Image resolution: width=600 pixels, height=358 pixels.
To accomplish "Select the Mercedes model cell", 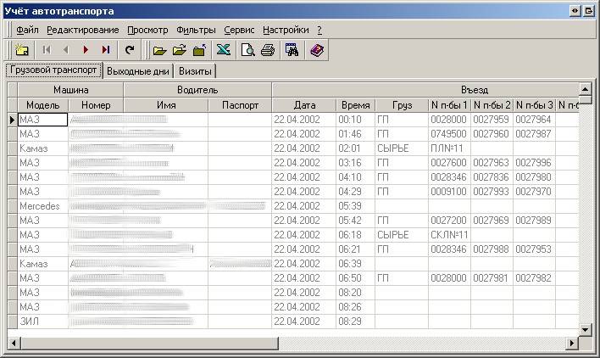I will 43,206.
